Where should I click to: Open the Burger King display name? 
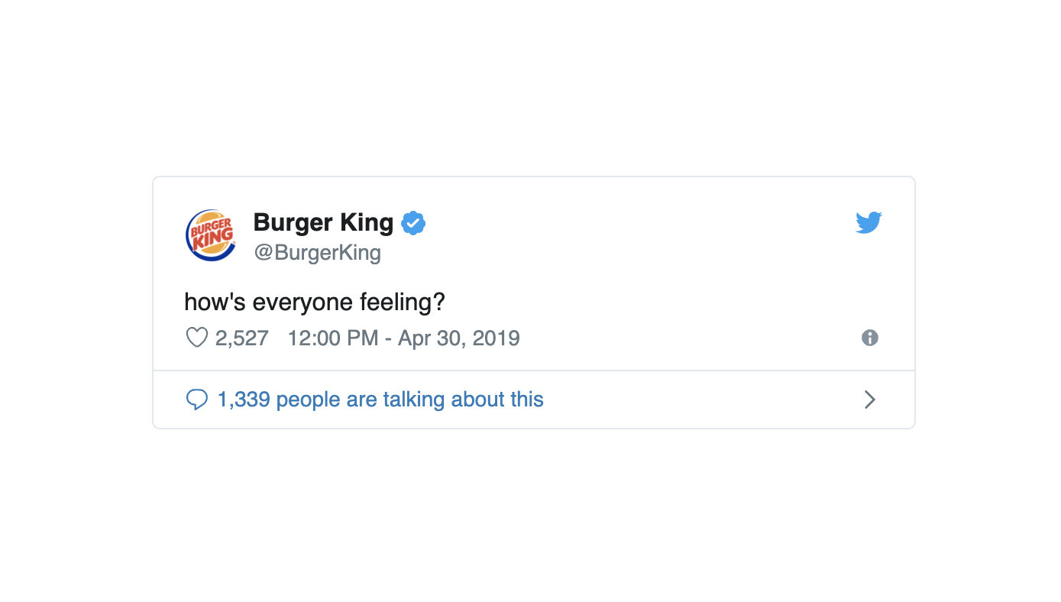pyautogui.click(x=323, y=222)
